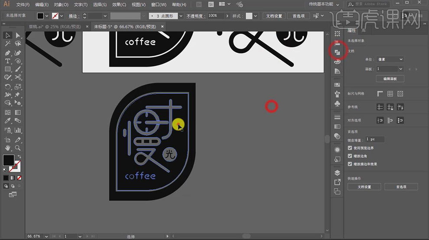Show the grid icon under 标尺与网格
This screenshot has width=429, height=240.
(x=390, y=93)
